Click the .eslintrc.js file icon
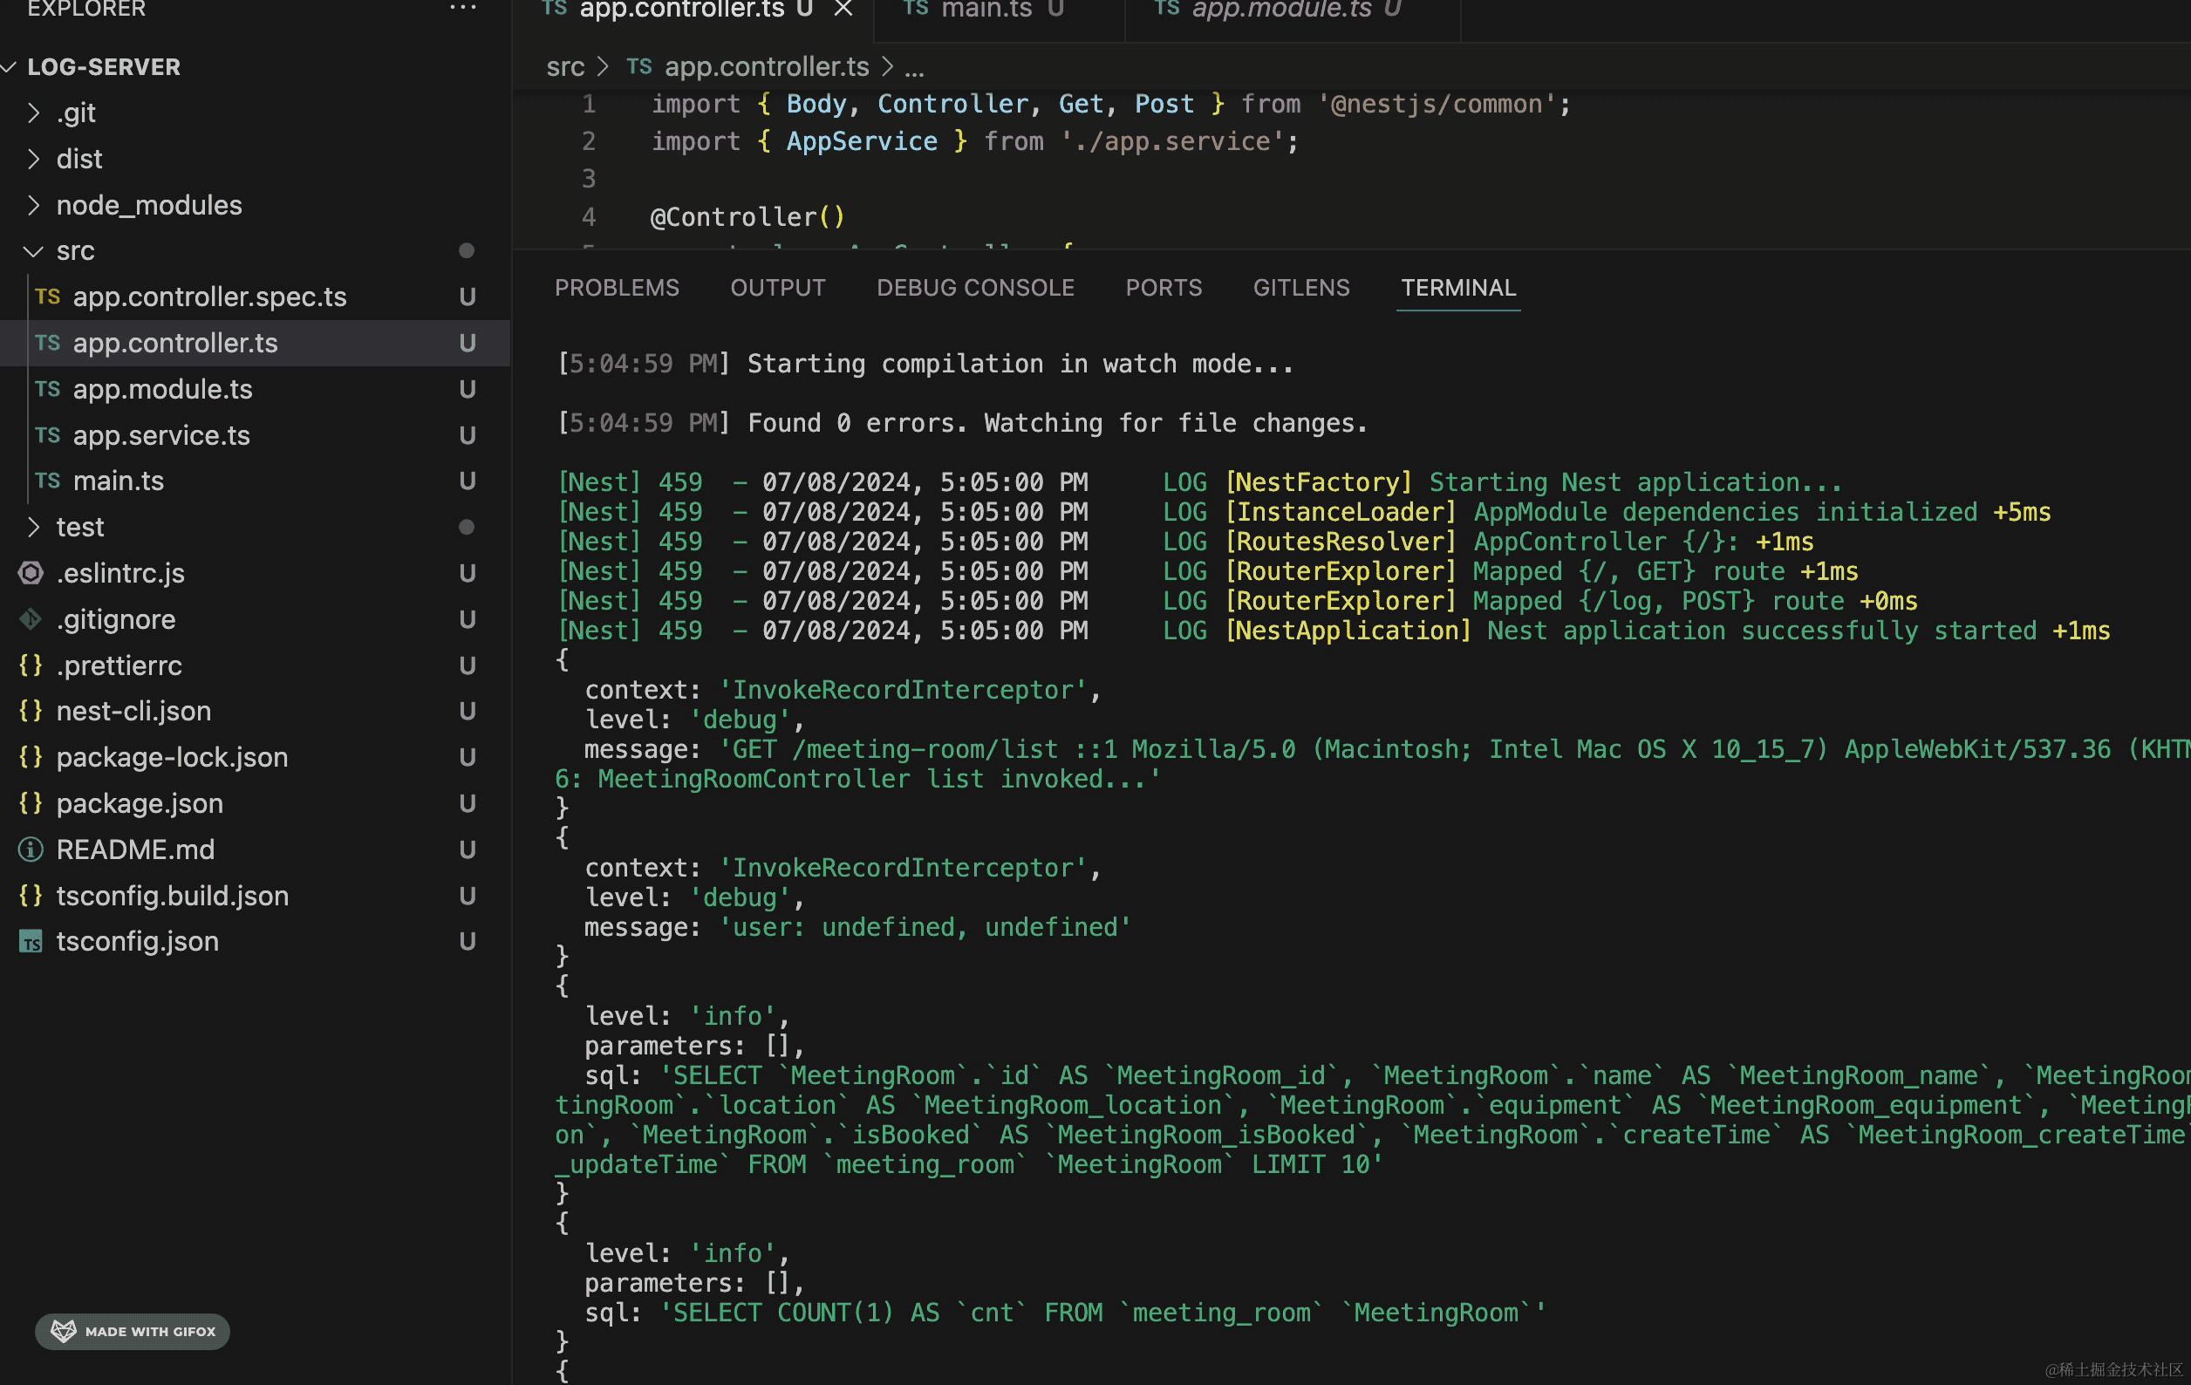Viewport: 2191px width, 1385px height. [31, 573]
